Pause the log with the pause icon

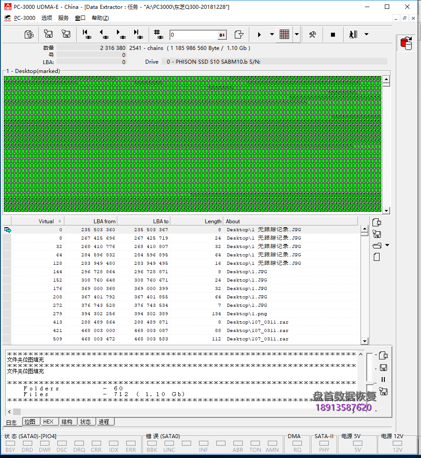click(x=383, y=379)
